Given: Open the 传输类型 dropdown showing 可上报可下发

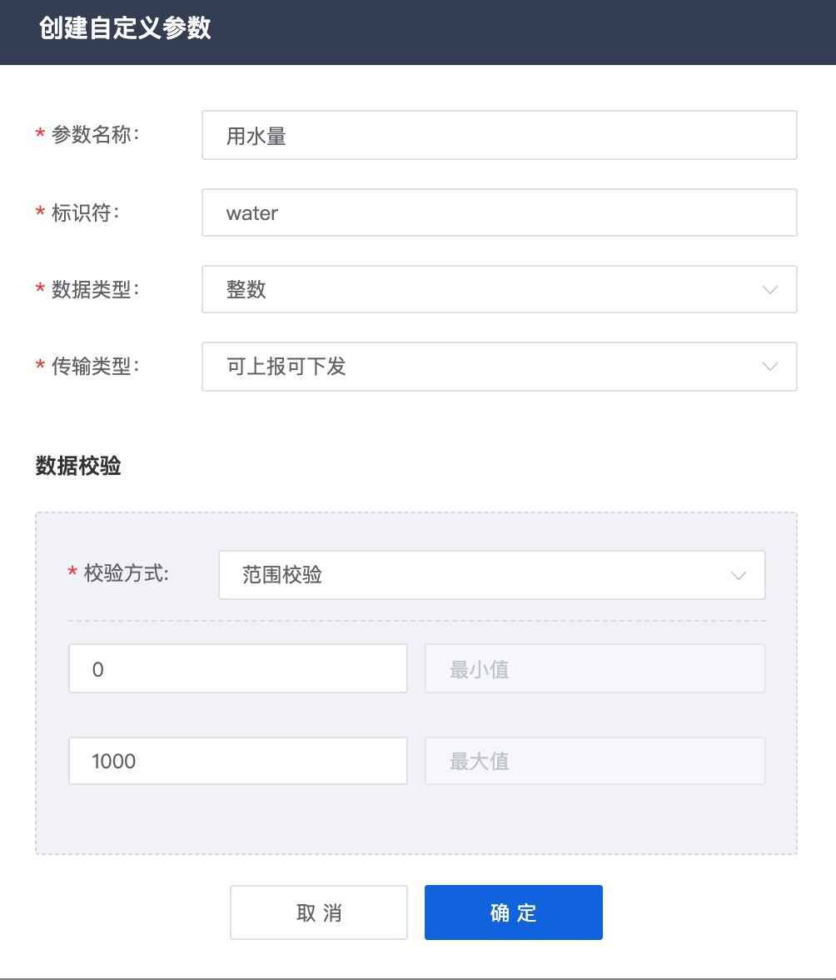Looking at the screenshot, I should click(483, 367).
